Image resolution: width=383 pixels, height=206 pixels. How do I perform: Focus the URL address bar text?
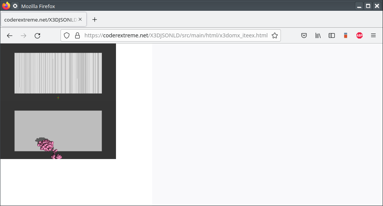[x=176, y=35]
